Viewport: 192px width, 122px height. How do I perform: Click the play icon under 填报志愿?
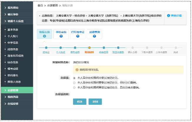point(44,36)
